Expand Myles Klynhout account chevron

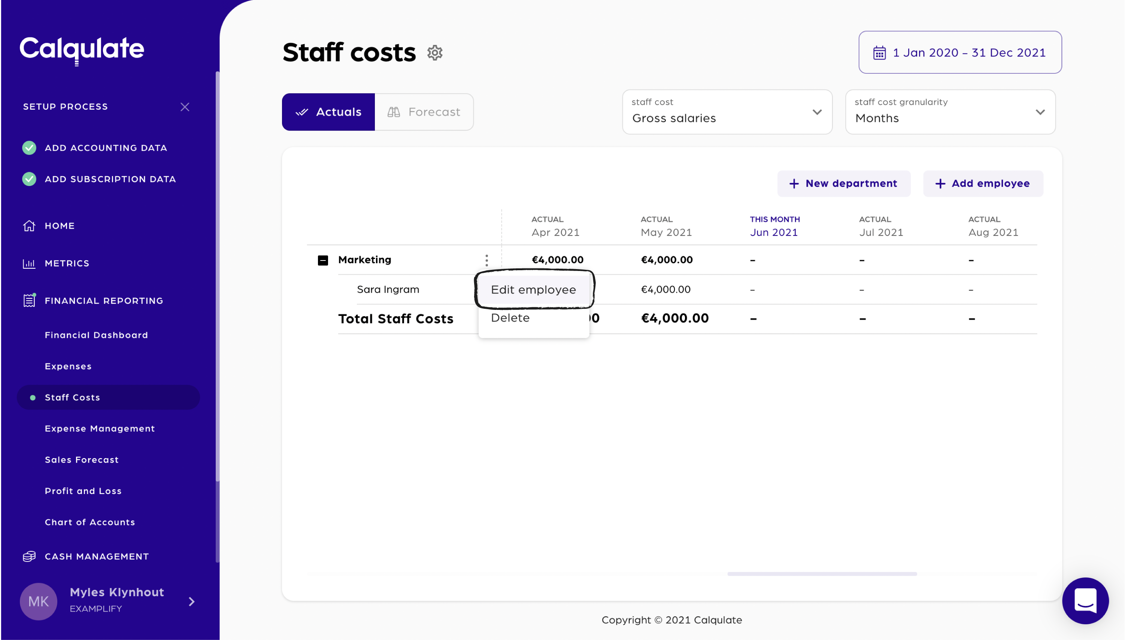(191, 601)
